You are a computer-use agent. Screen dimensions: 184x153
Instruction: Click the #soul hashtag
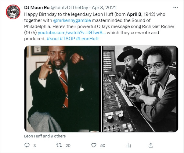click(52, 39)
